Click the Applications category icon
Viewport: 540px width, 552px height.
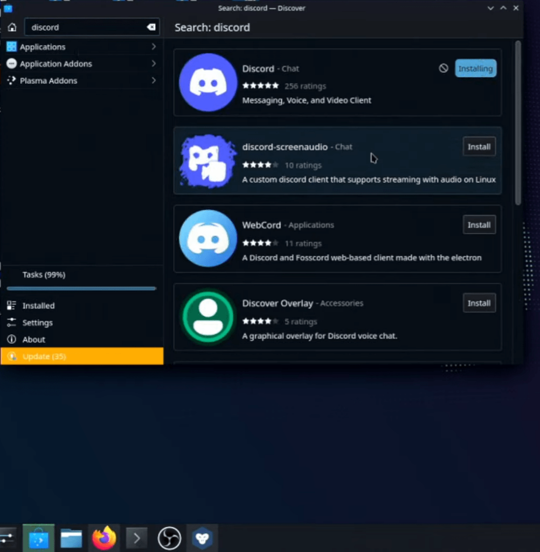pyautogui.click(x=12, y=46)
